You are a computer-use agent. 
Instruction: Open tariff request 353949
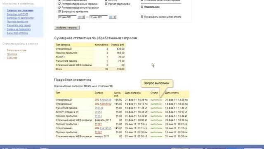point(99,108)
